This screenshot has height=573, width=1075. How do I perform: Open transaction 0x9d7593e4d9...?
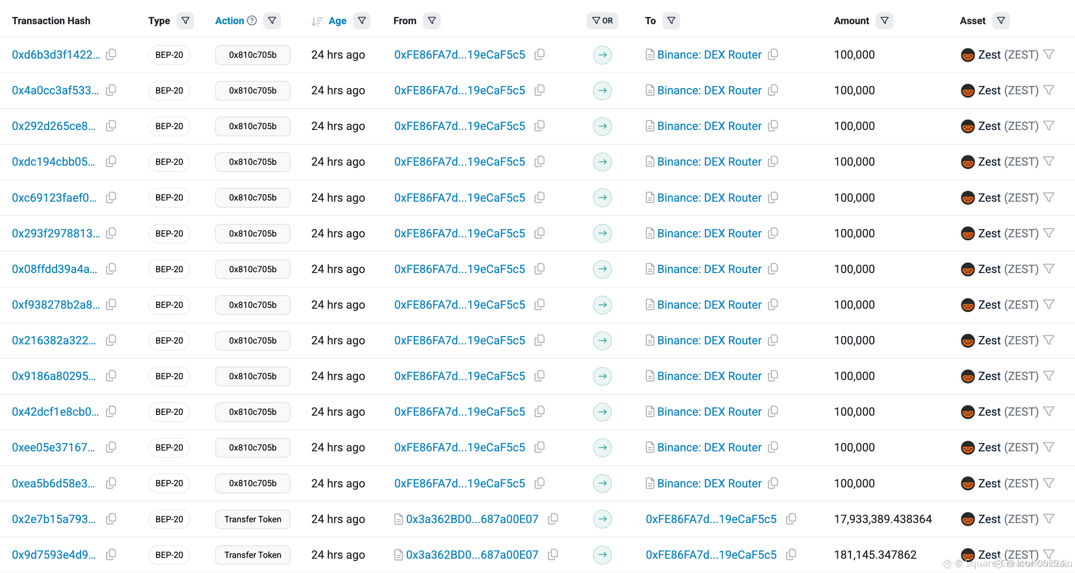click(54, 555)
